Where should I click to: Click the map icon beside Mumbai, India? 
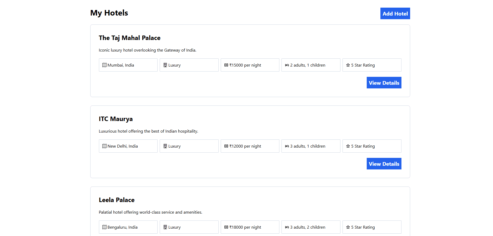(104, 65)
